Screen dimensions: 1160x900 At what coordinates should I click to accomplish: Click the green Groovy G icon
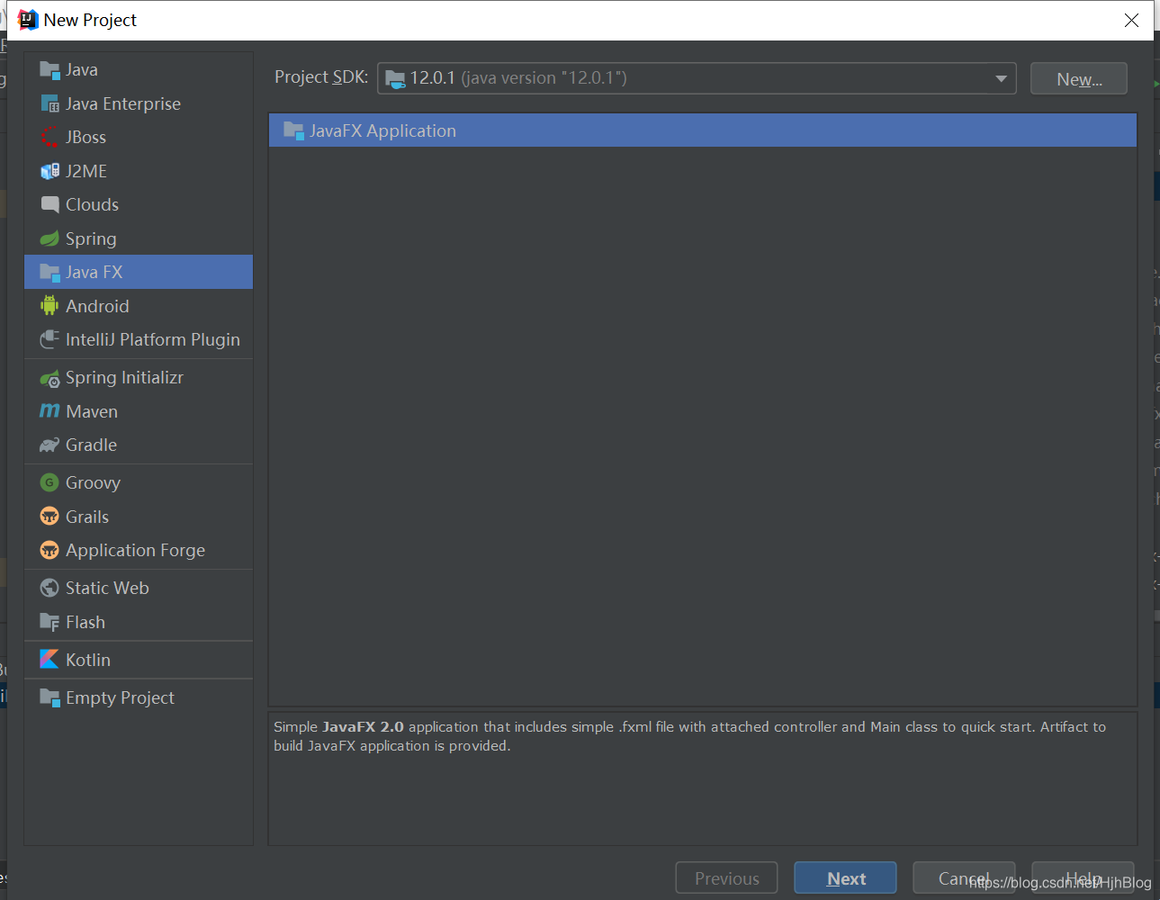click(x=49, y=482)
